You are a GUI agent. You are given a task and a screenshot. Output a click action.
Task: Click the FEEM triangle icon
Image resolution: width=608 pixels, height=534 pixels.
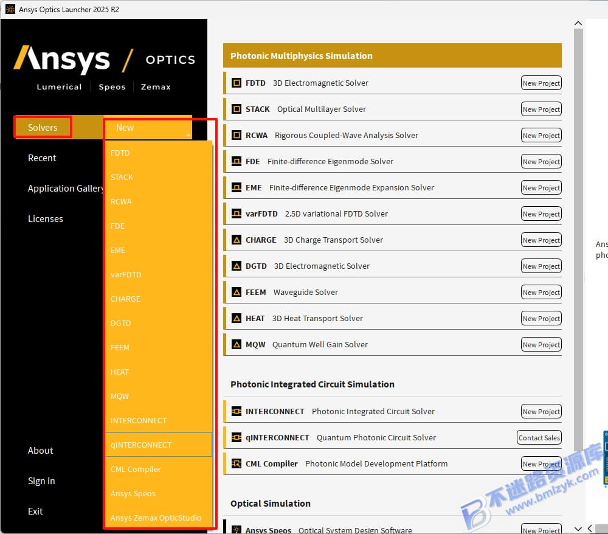236,292
